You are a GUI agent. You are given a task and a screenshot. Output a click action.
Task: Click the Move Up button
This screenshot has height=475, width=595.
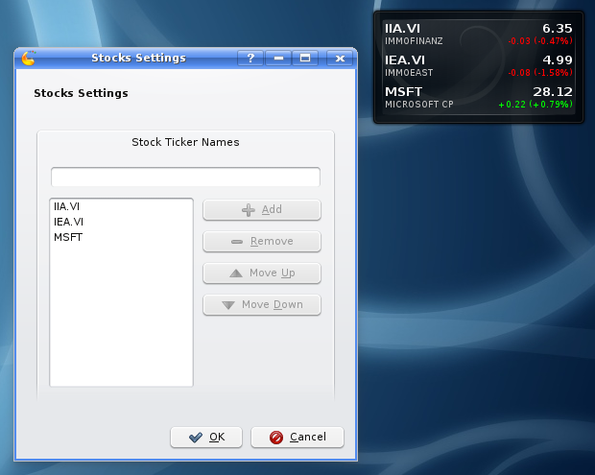coord(262,273)
